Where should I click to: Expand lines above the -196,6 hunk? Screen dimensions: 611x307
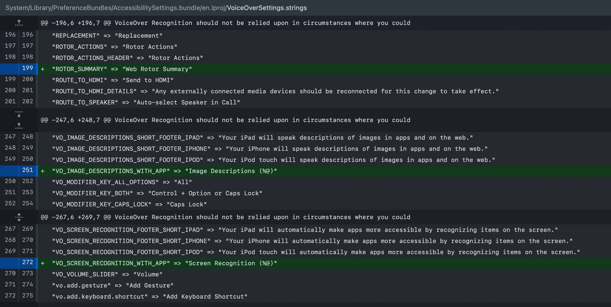pyautogui.click(x=19, y=23)
